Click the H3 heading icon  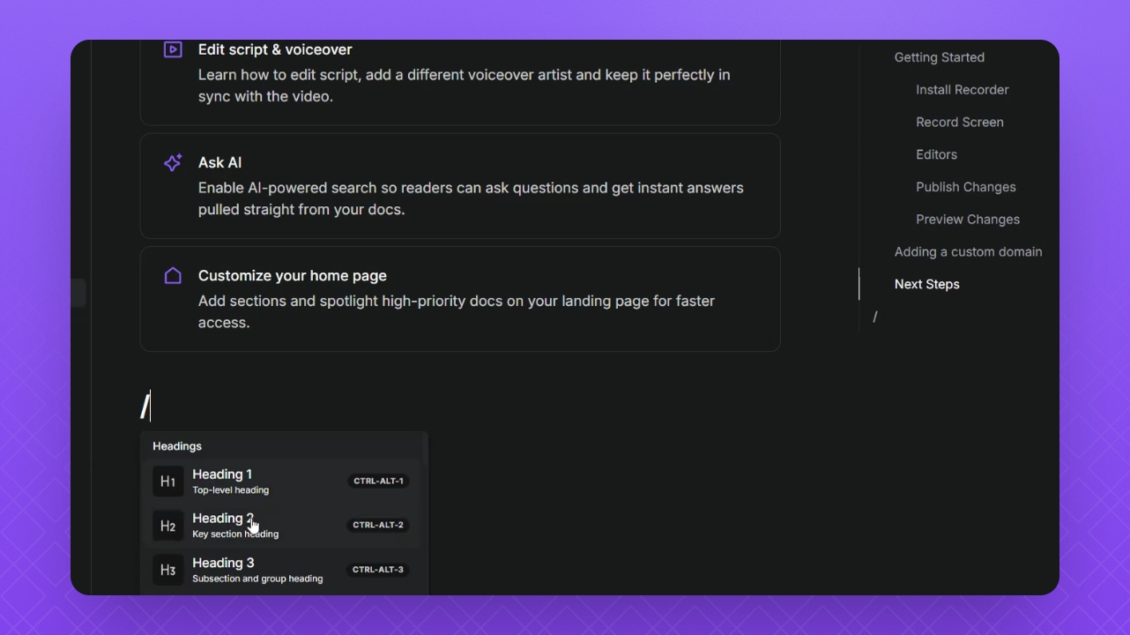[167, 570]
